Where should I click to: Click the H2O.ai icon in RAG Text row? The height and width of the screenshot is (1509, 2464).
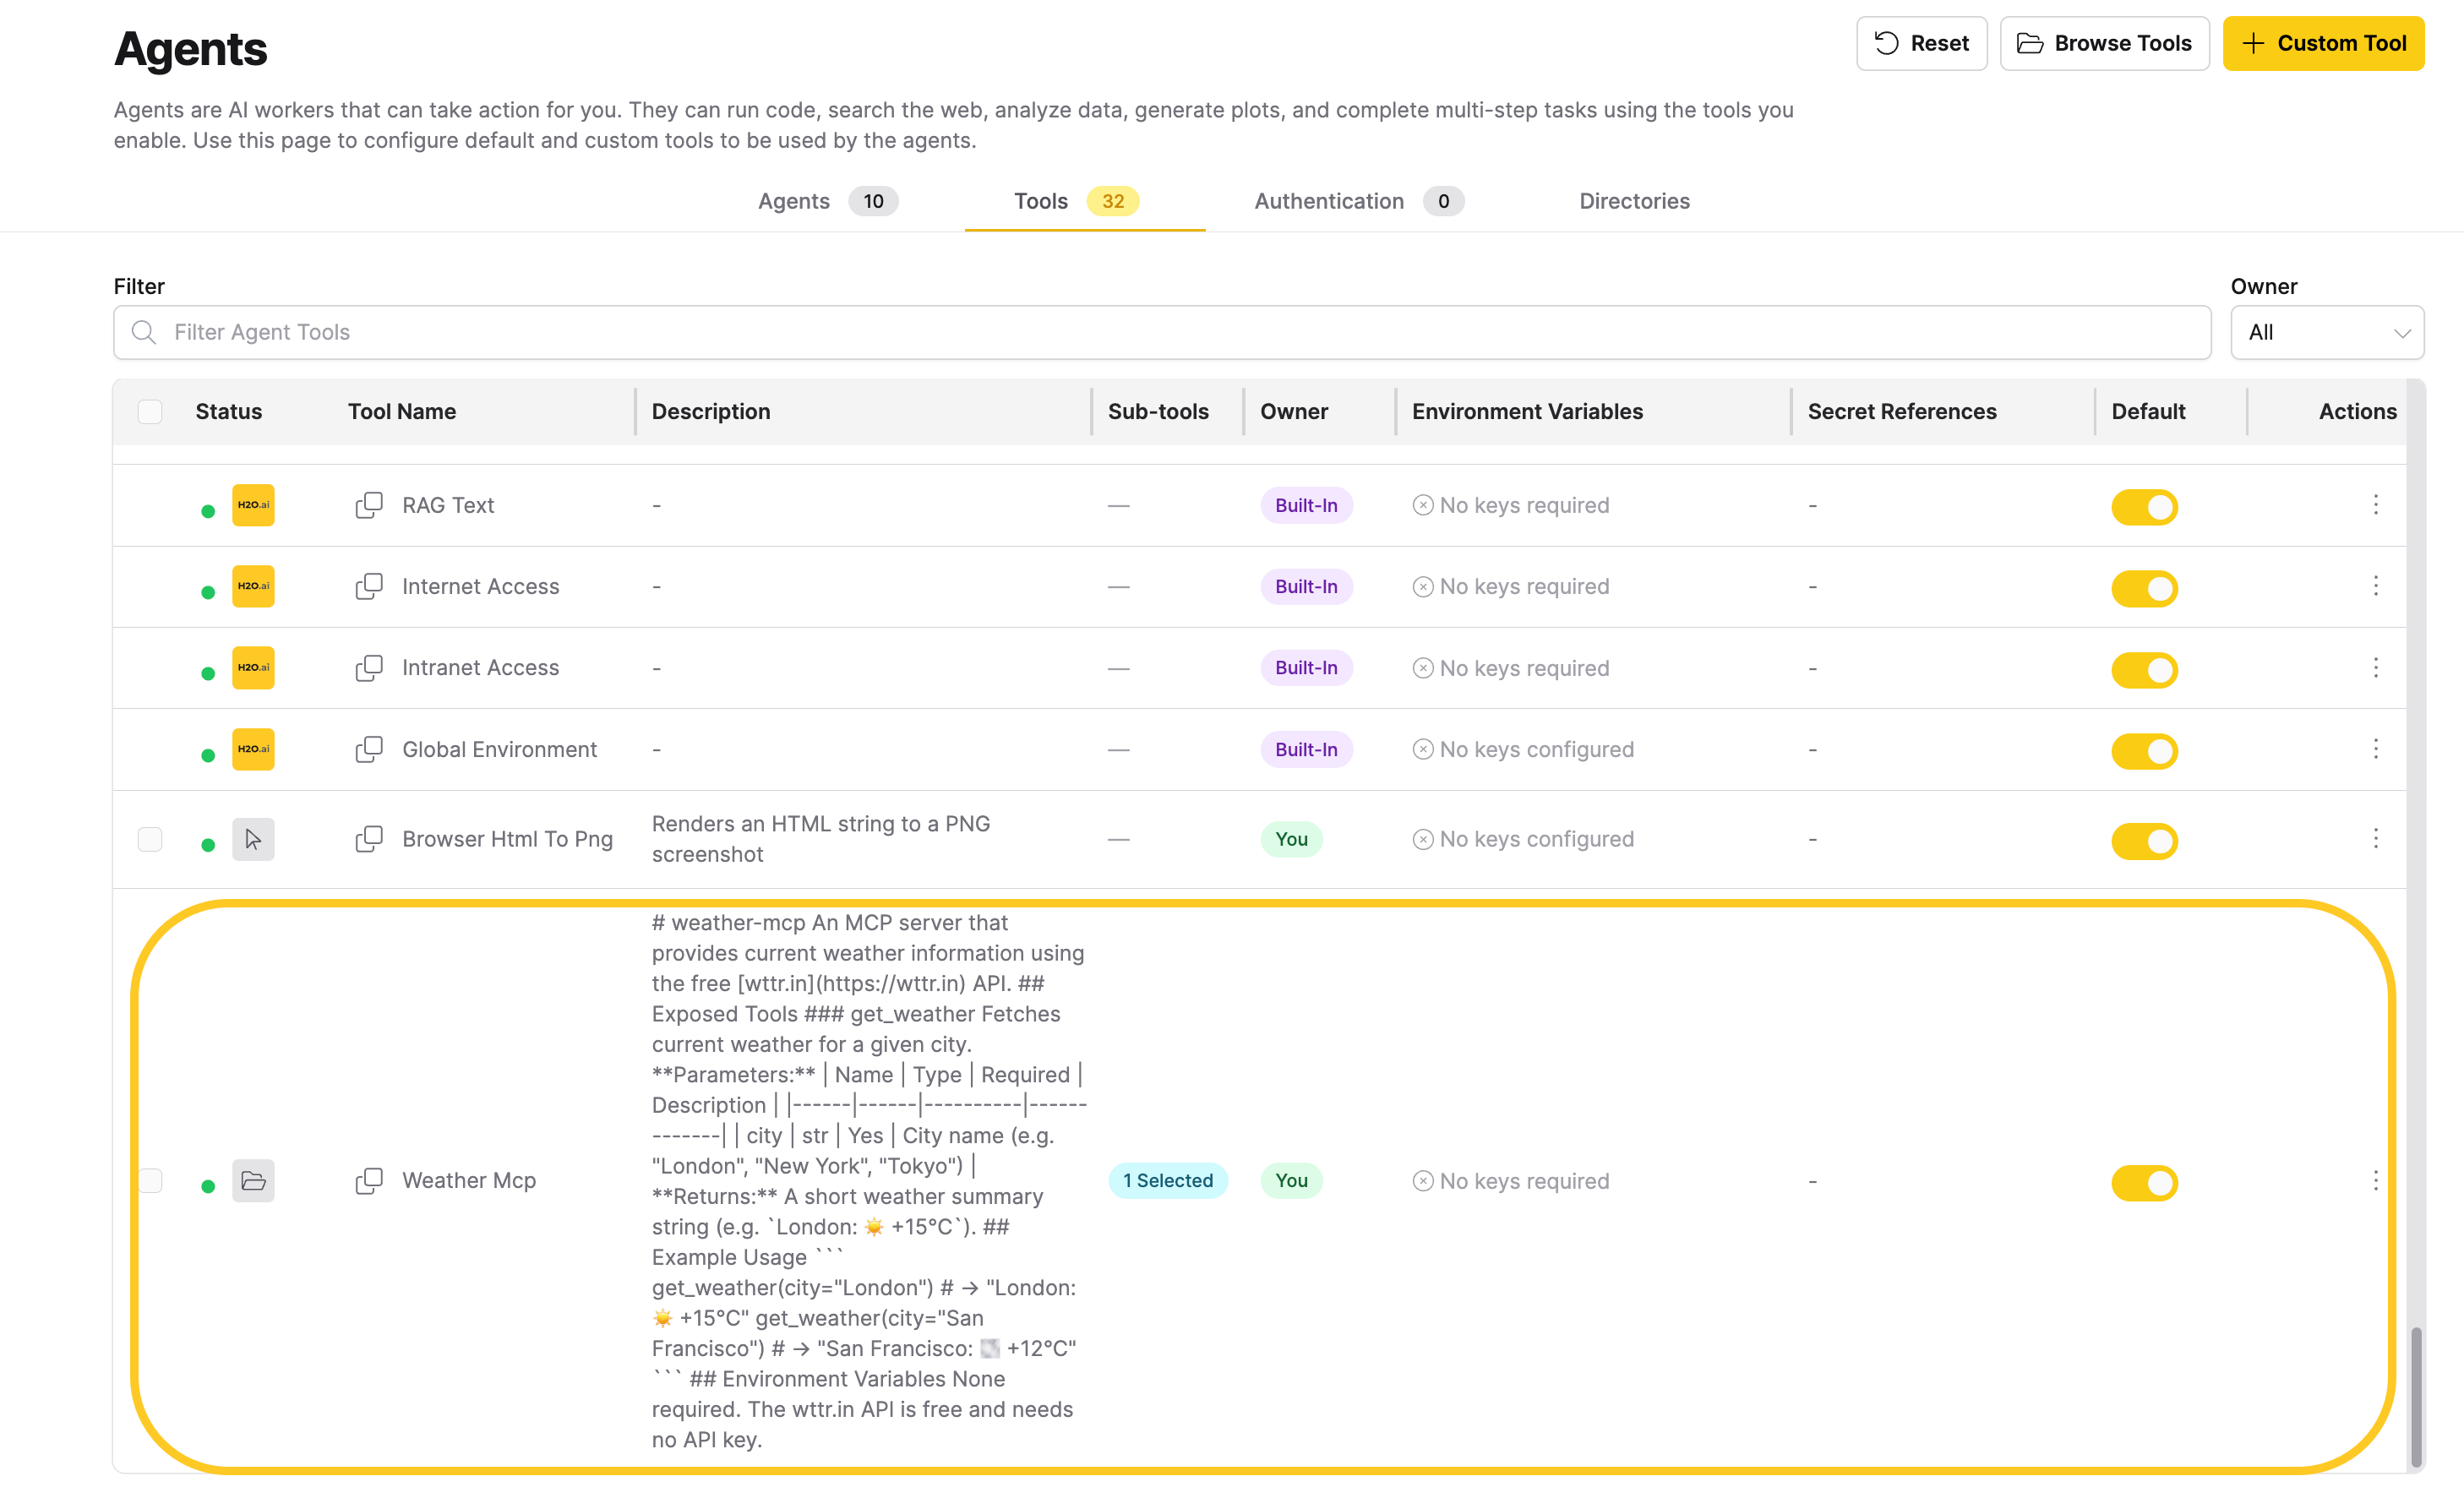[x=253, y=505]
